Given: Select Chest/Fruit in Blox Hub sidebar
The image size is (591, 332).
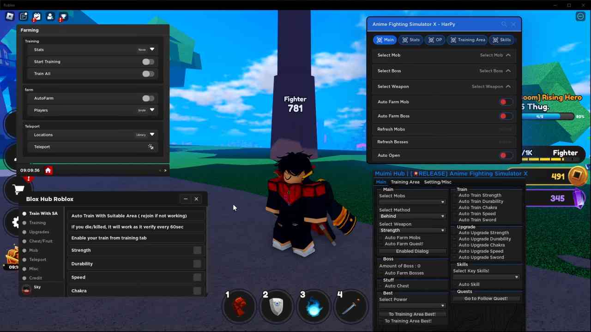Looking at the screenshot, I should 41,241.
